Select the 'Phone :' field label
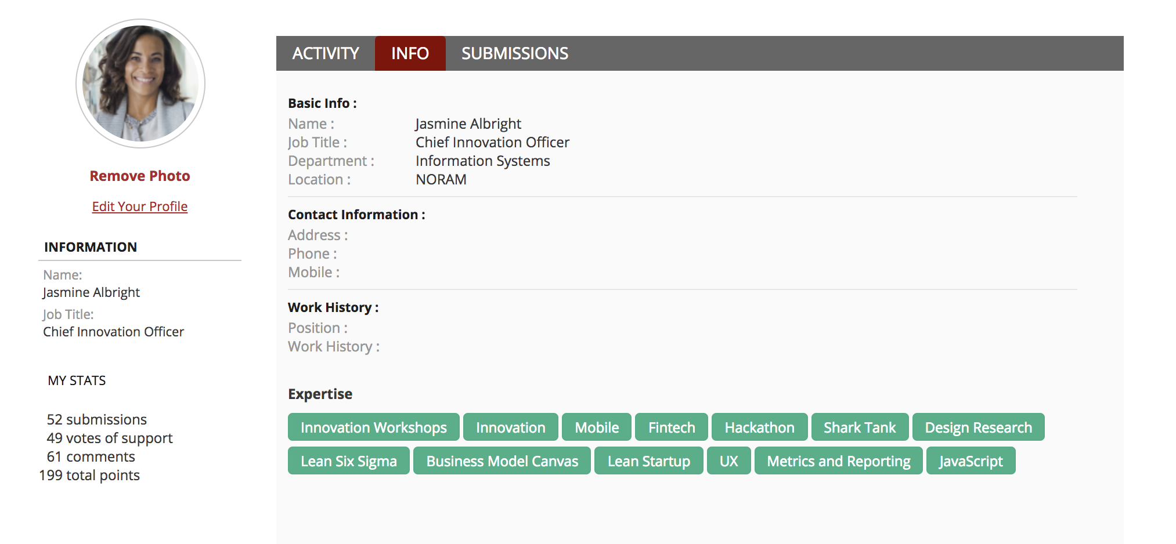Image resolution: width=1176 pixels, height=544 pixels. point(312,253)
